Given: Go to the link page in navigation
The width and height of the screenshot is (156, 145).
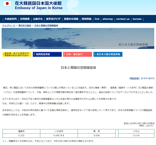Looking at the screenshot, I should [x=97, y=19].
